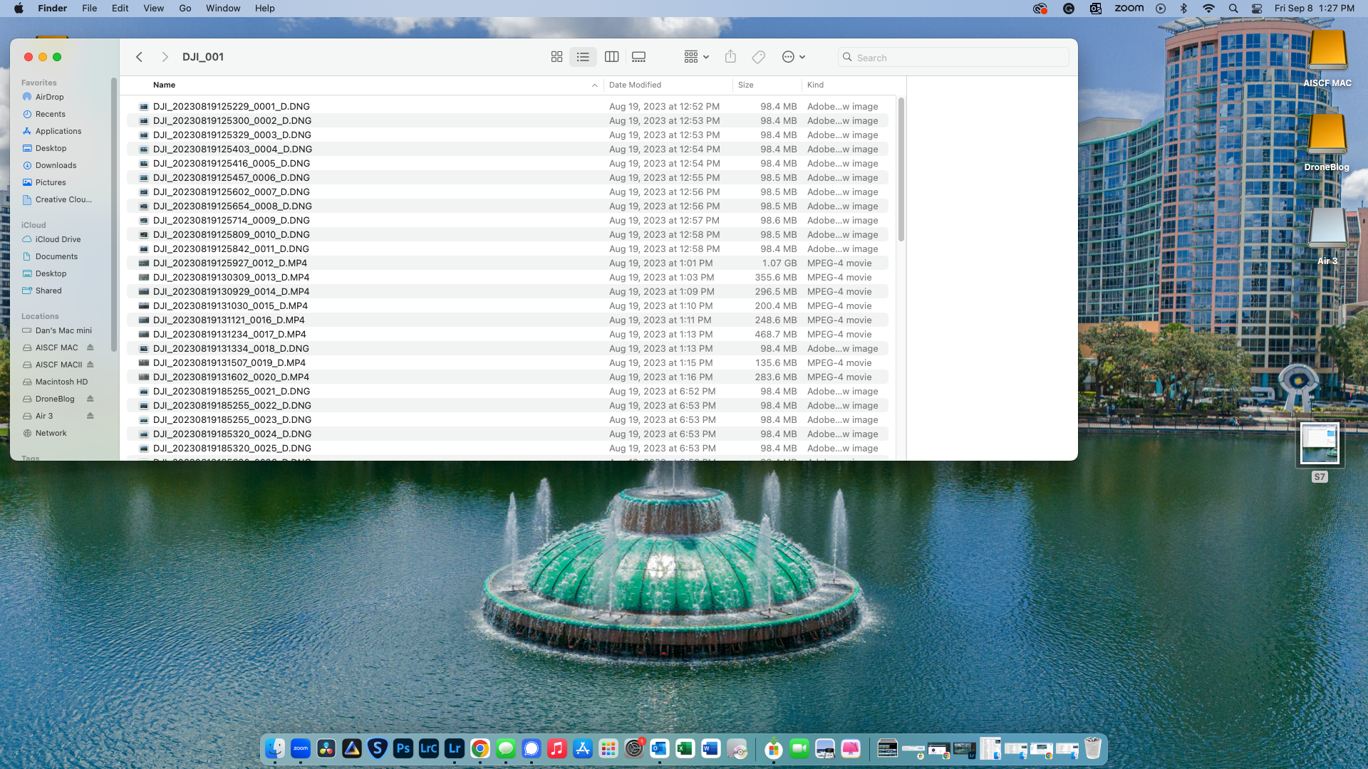The height and width of the screenshot is (769, 1368).
Task: Open the Help menu
Action: [264, 9]
